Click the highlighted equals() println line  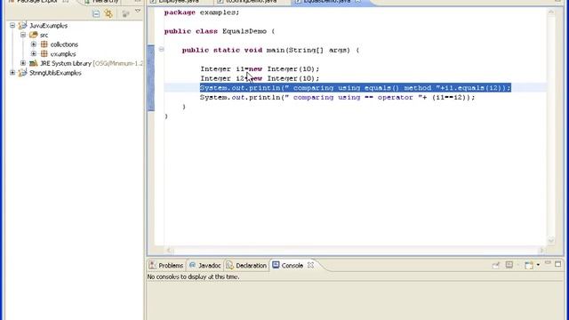click(356, 88)
